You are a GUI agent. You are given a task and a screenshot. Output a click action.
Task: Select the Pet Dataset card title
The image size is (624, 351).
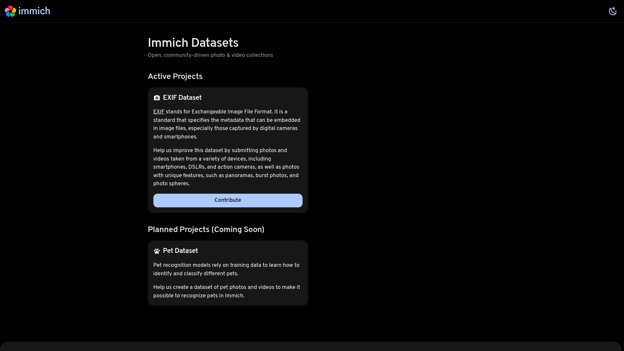pyautogui.click(x=180, y=251)
